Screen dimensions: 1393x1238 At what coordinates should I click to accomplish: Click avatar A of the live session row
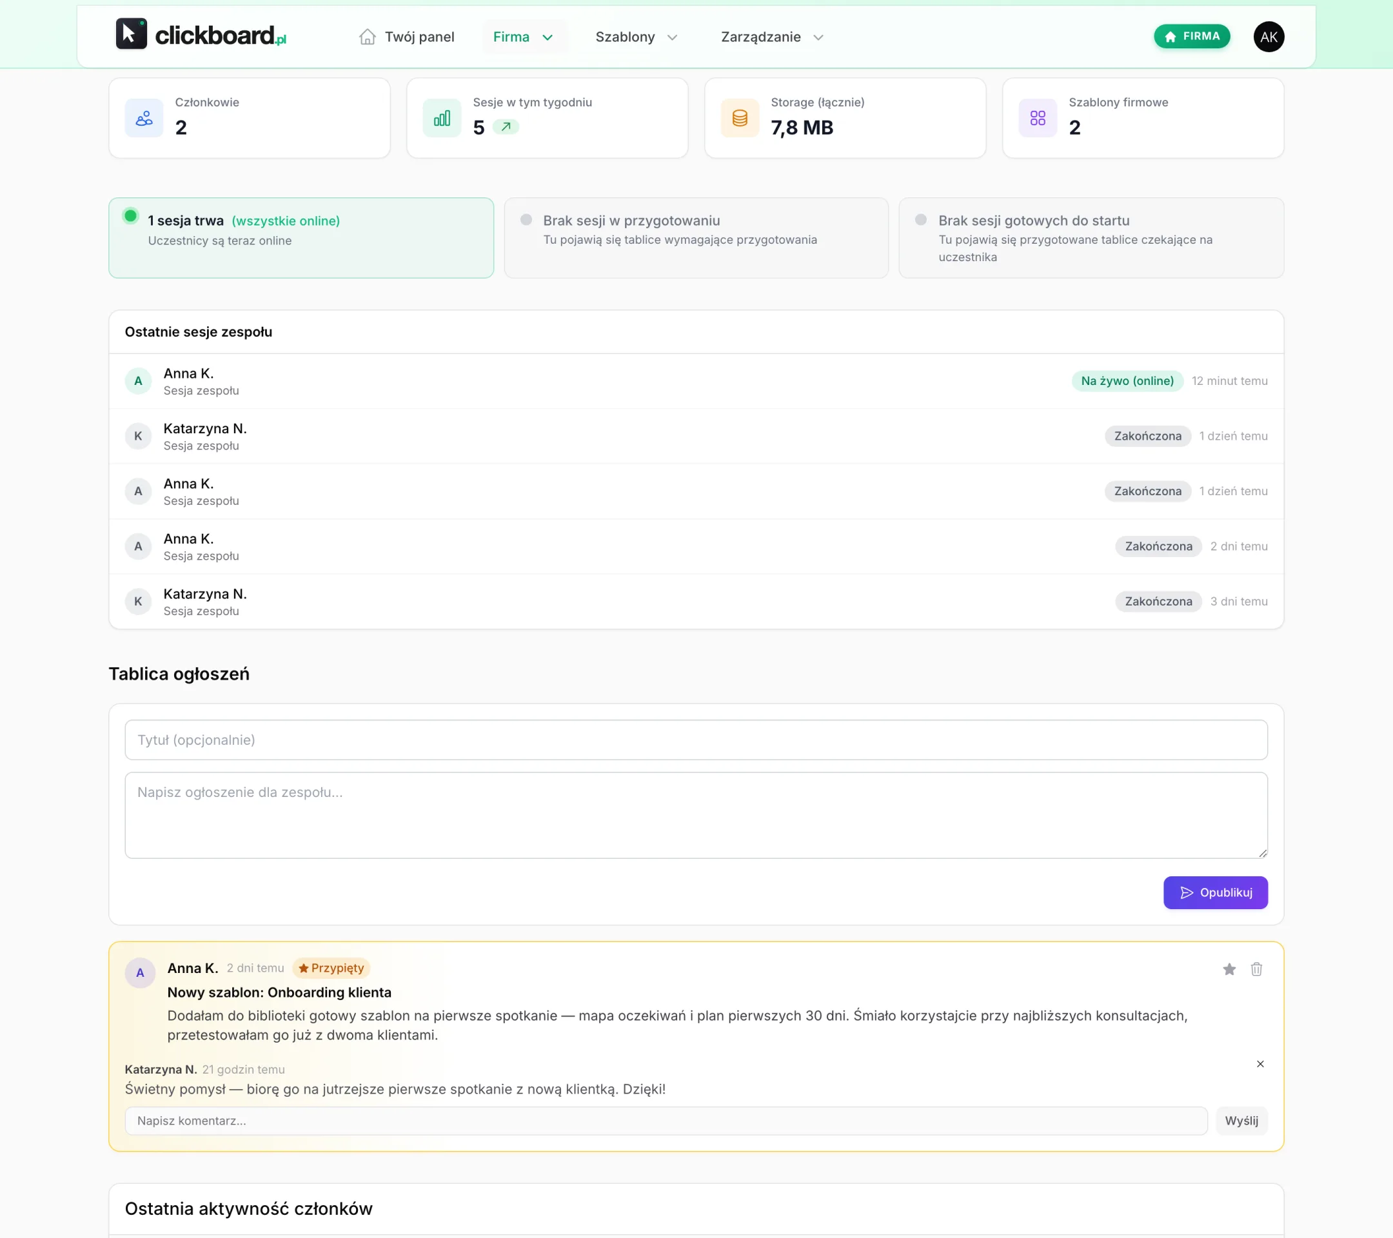[139, 381]
